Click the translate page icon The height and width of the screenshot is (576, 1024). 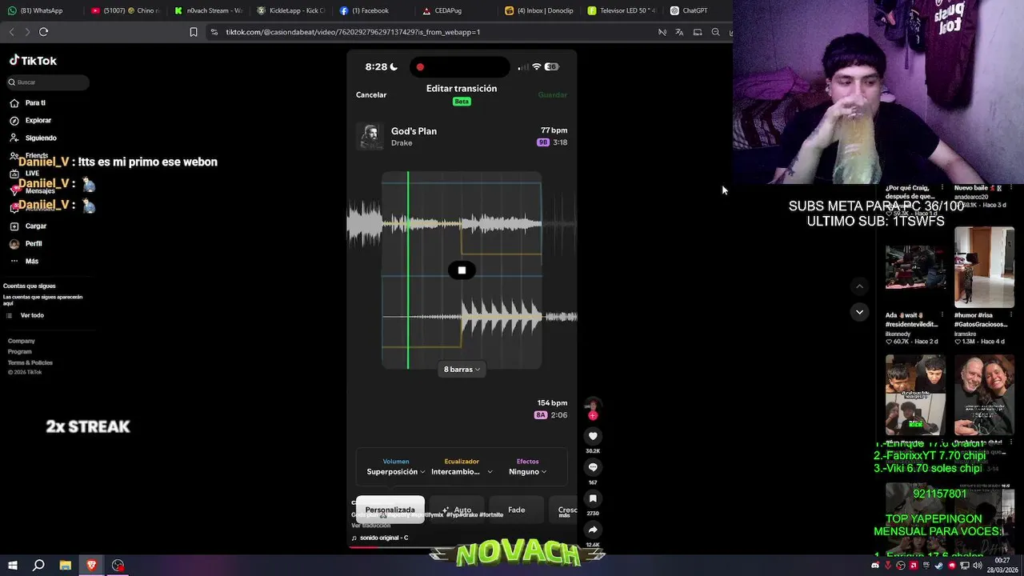point(679,32)
